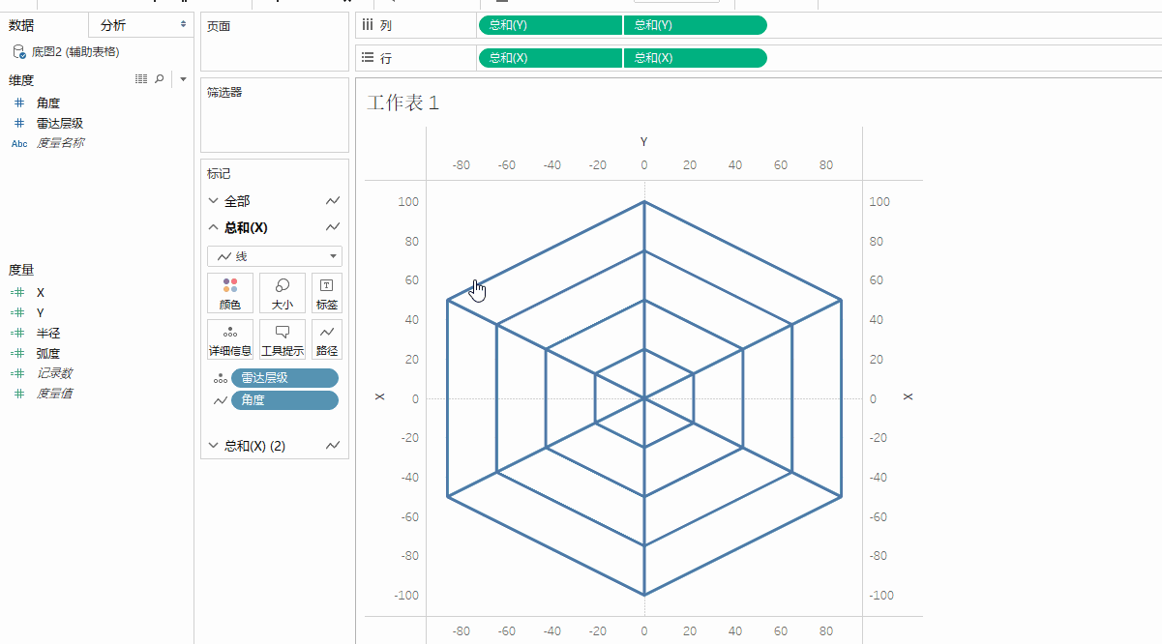The width and height of the screenshot is (1162, 644).
Task: Select the 半径 measure
Action: [x=48, y=333]
